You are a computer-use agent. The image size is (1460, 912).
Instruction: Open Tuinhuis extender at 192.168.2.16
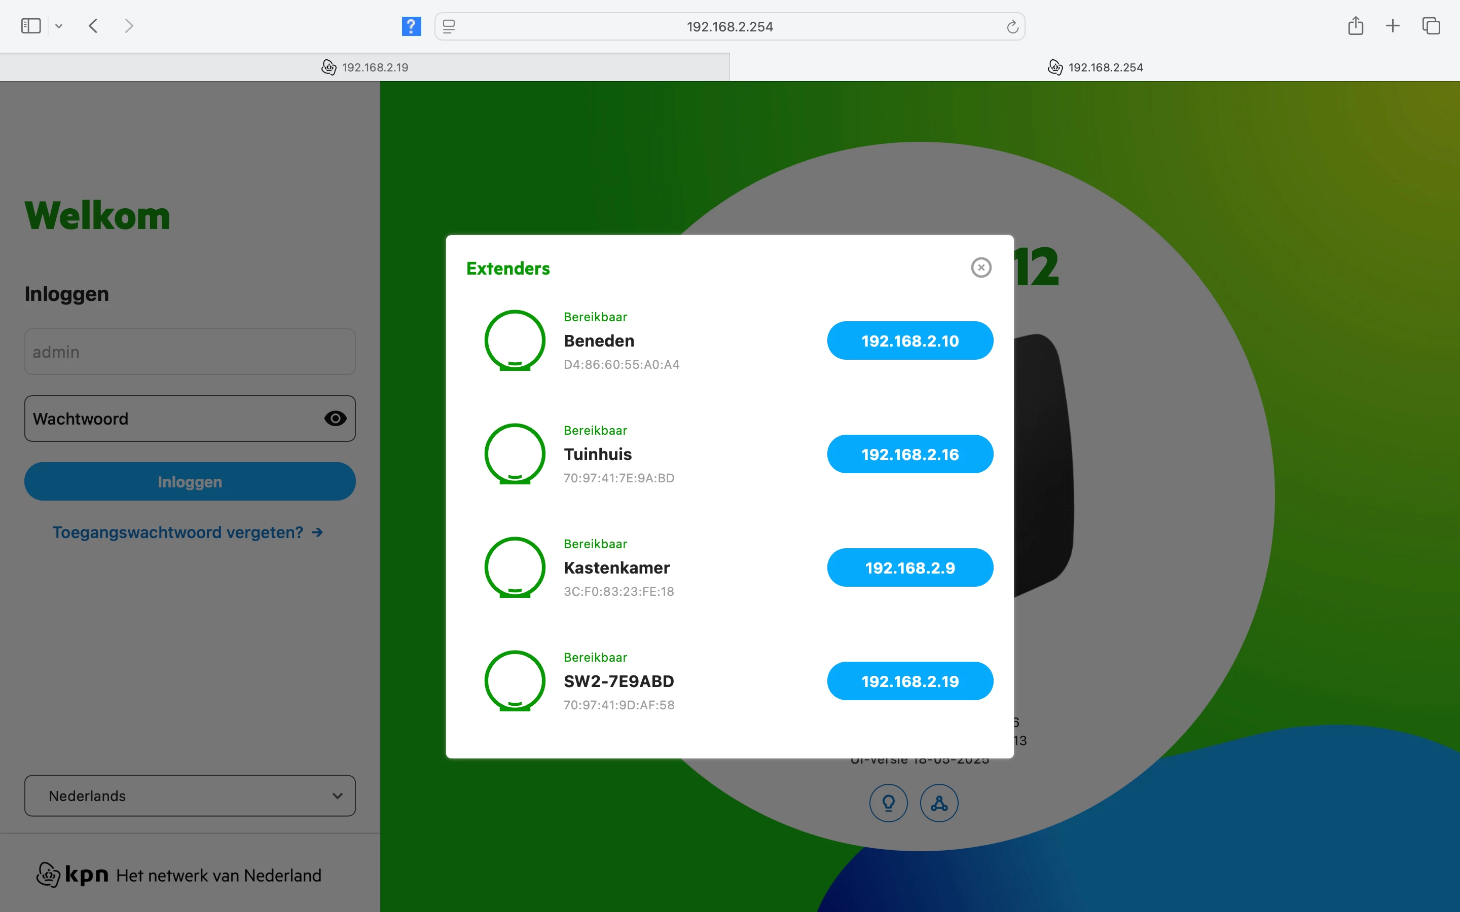(x=910, y=454)
